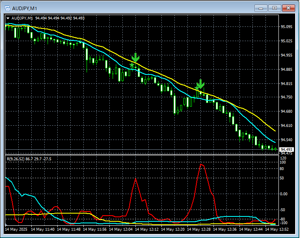The image size is (300, 238).
Task: Click the 14 May 11:40 time label
Action: tap(43, 229)
